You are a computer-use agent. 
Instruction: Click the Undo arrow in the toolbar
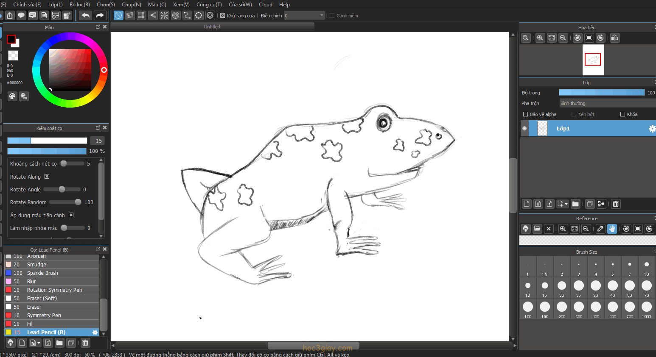(85, 16)
